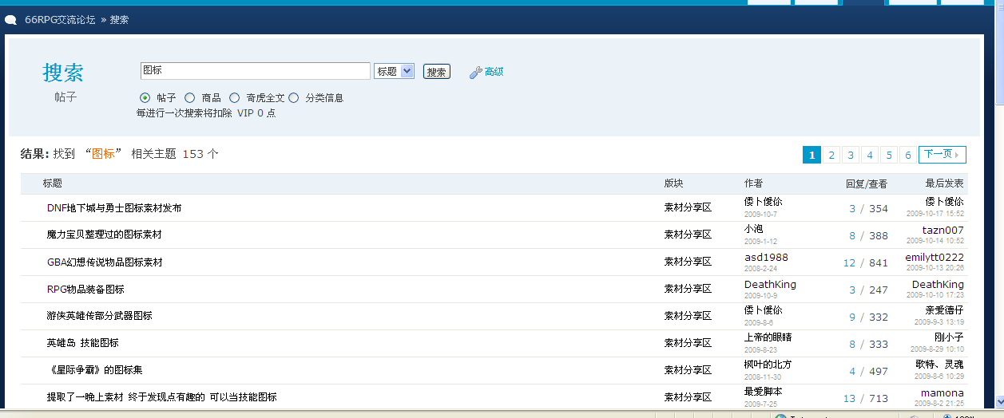Expand the 标题 search-type dropdown
The width and height of the screenshot is (1004, 418).
click(394, 71)
